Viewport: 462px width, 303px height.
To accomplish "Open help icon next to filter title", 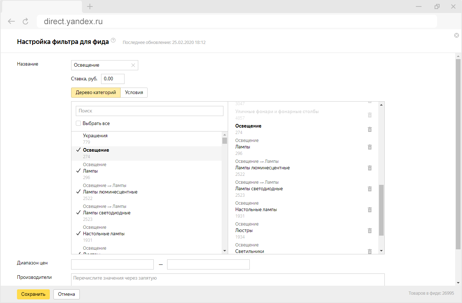I will [113, 40].
